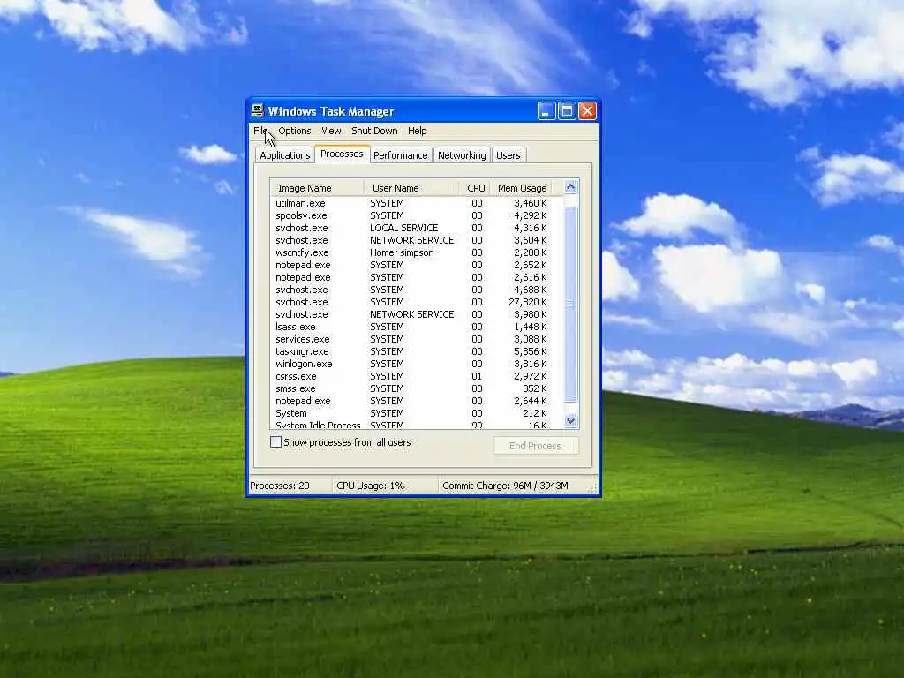The image size is (904, 678).
Task: Click the End Process button
Action: (536, 446)
